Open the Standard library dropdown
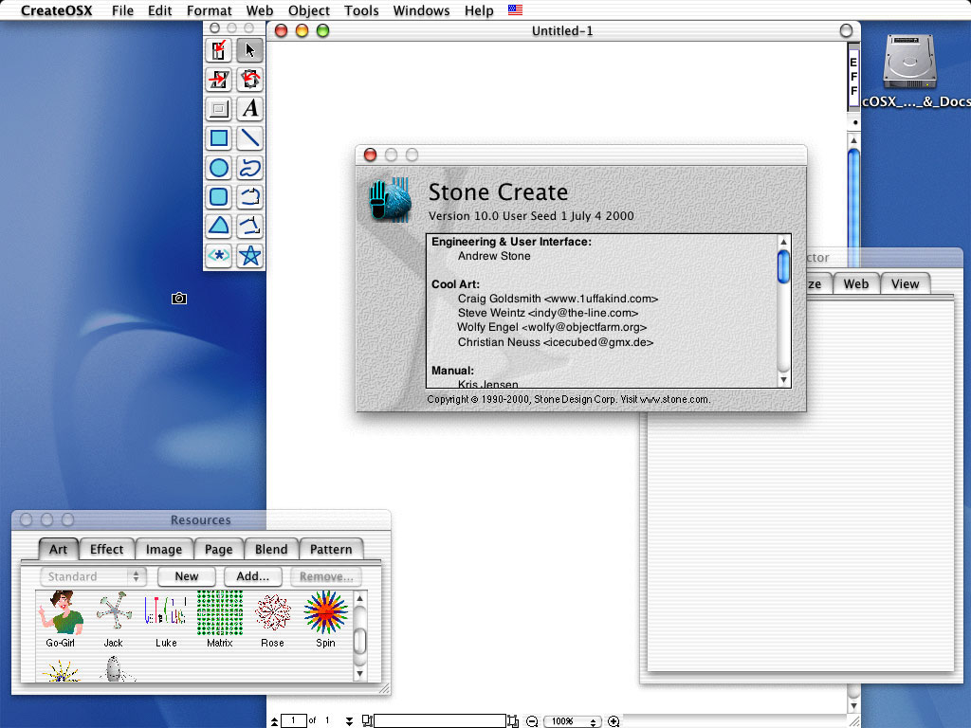The image size is (971, 728). [94, 576]
